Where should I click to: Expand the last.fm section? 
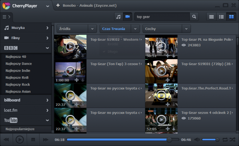point(26,110)
